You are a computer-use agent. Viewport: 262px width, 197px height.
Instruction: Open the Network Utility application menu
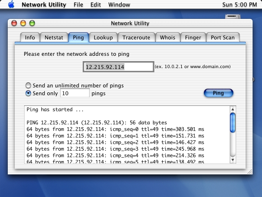[x=44, y=5]
